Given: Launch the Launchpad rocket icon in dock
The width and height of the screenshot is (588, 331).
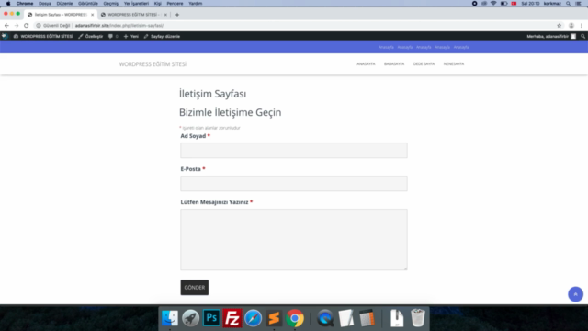Looking at the screenshot, I should click(x=190, y=318).
